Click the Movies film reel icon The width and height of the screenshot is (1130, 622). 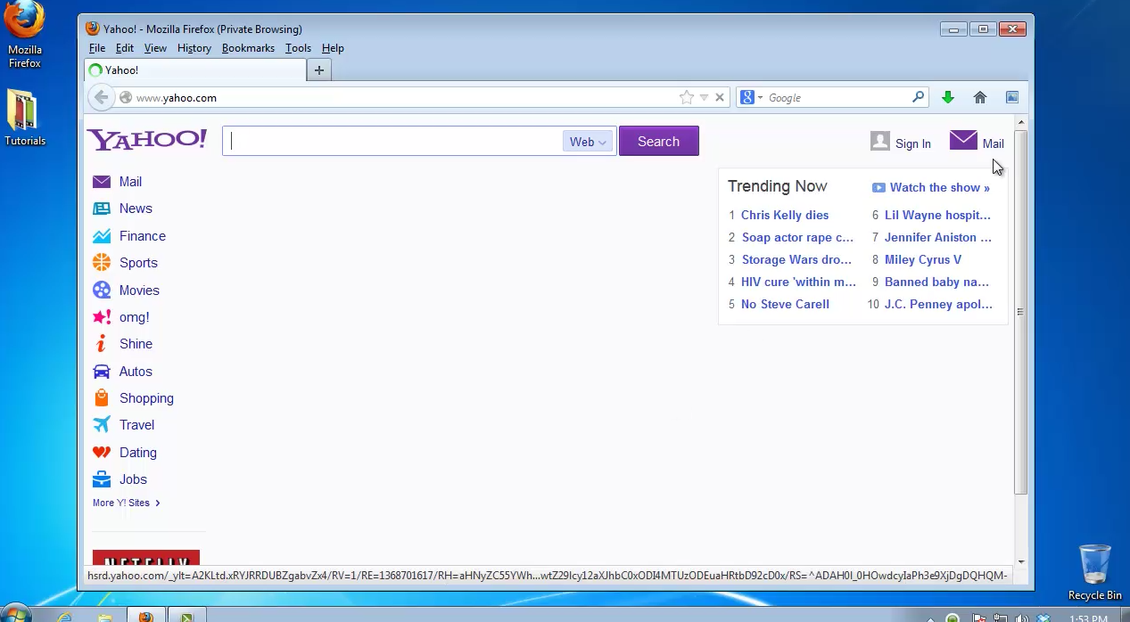click(x=102, y=291)
